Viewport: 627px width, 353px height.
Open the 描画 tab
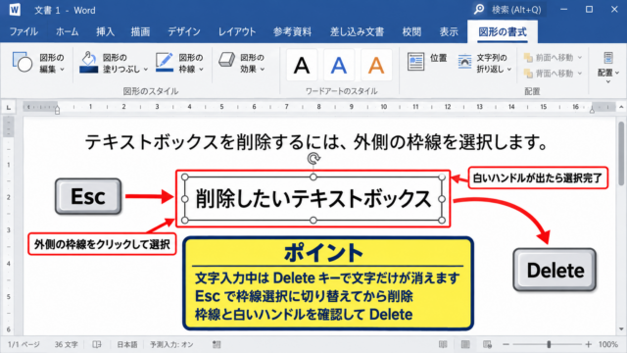click(x=140, y=32)
